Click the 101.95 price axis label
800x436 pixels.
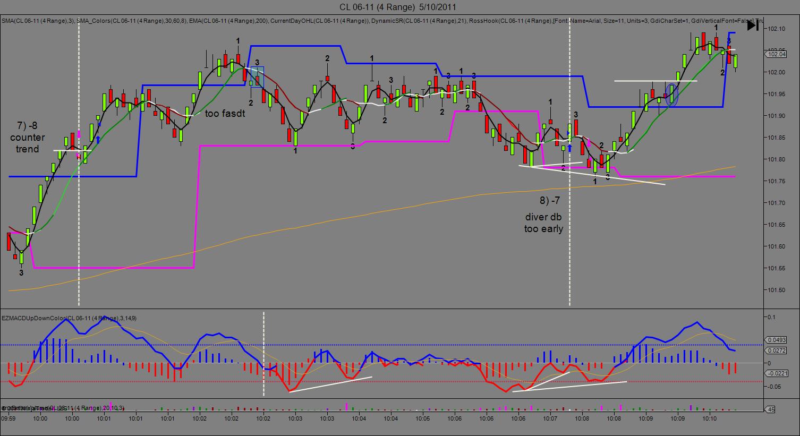[776, 94]
